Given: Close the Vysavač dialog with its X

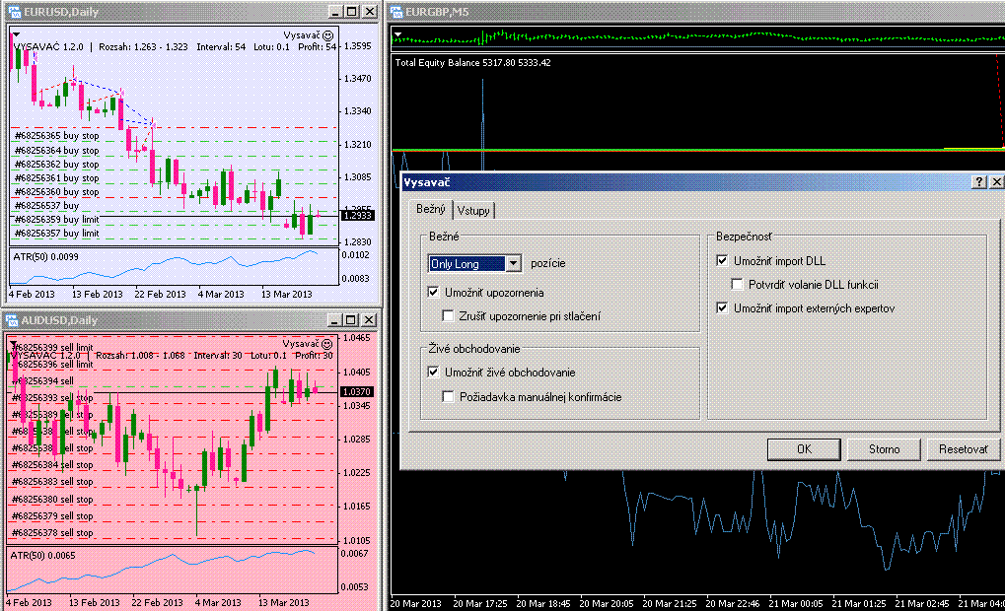Looking at the screenshot, I should pyautogui.click(x=996, y=182).
